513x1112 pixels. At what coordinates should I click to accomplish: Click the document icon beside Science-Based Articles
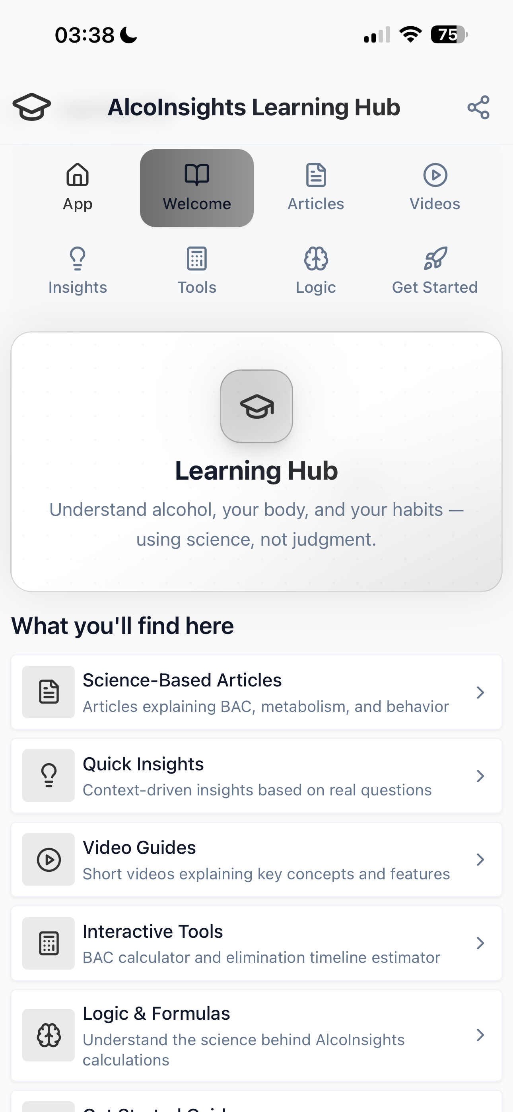click(x=49, y=692)
